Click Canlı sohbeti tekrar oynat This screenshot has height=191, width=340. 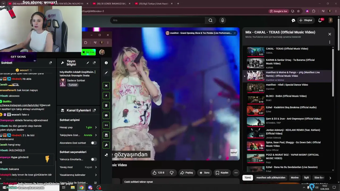[139, 182]
